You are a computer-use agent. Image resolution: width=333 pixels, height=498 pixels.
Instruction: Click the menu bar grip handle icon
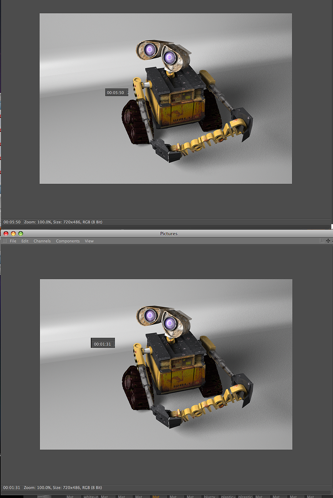click(5, 241)
